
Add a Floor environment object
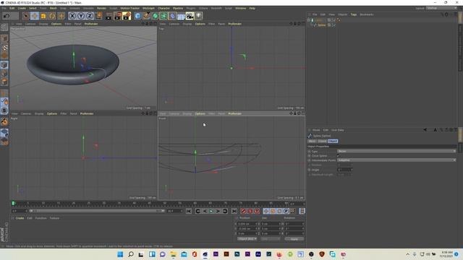[x=182, y=16]
